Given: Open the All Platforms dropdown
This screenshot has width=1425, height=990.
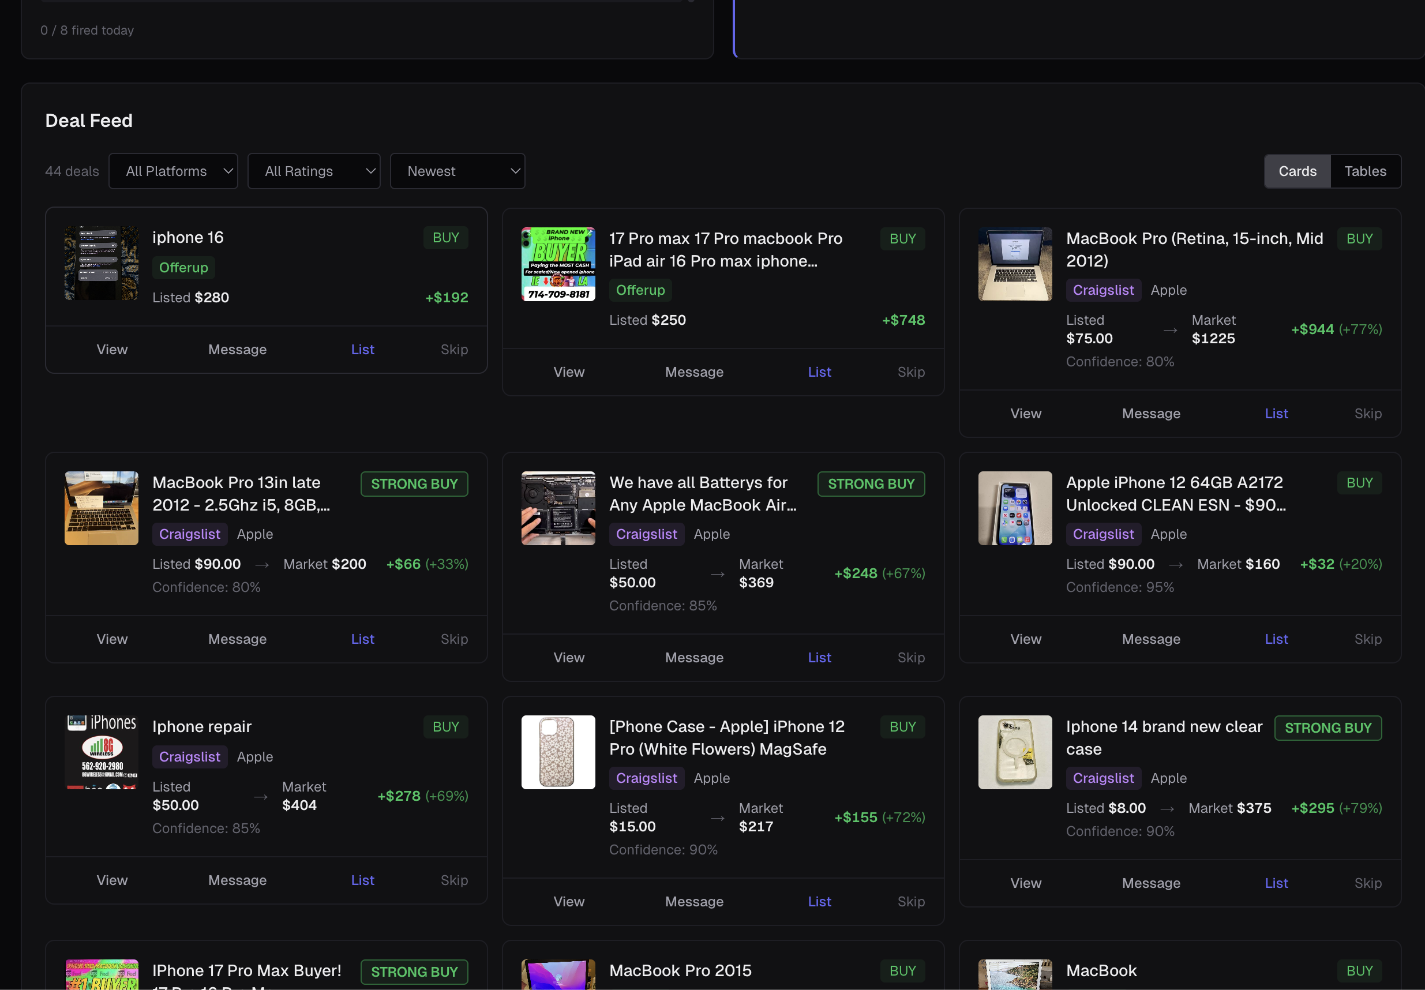Looking at the screenshot, I should point(173,171).
